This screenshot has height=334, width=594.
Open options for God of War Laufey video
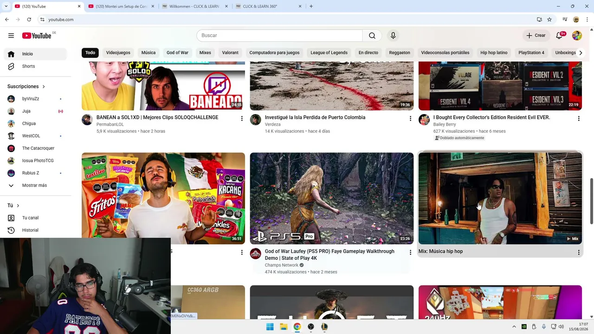(410, 252)
